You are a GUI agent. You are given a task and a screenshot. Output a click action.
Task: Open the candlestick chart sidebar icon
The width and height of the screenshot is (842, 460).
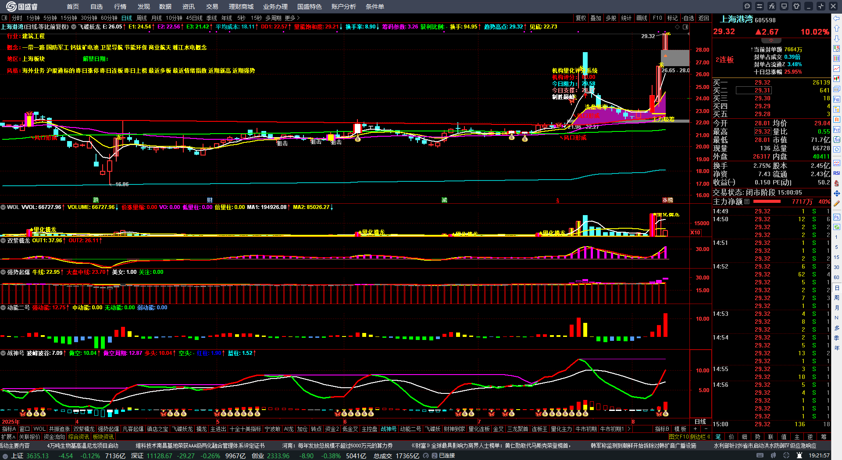coord(837,79)
